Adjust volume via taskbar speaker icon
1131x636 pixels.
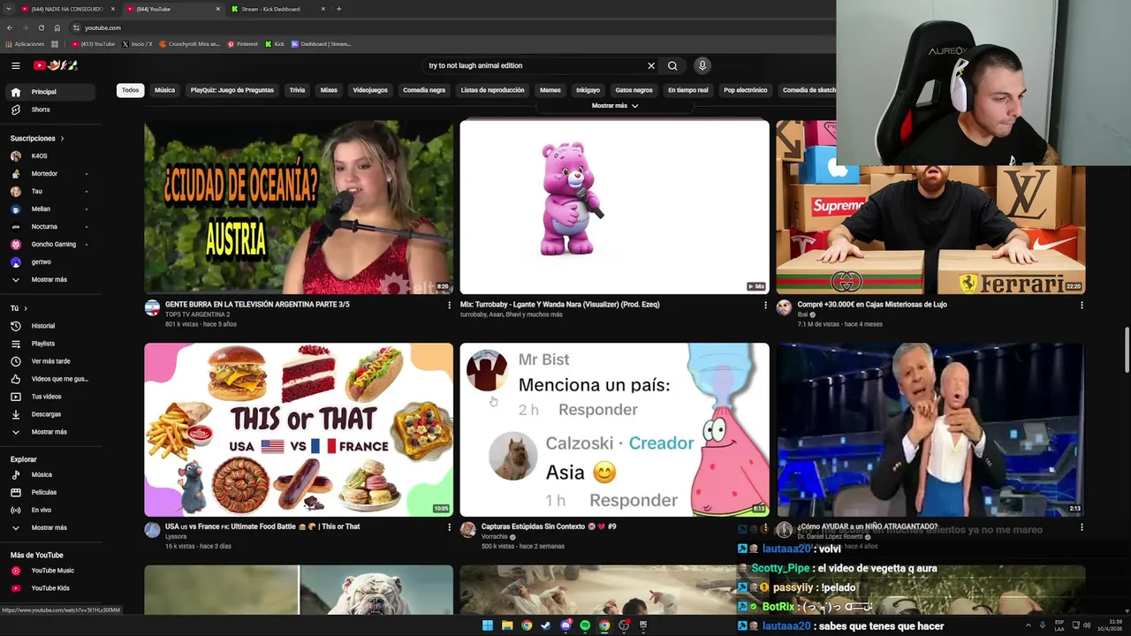[1087, 625]
